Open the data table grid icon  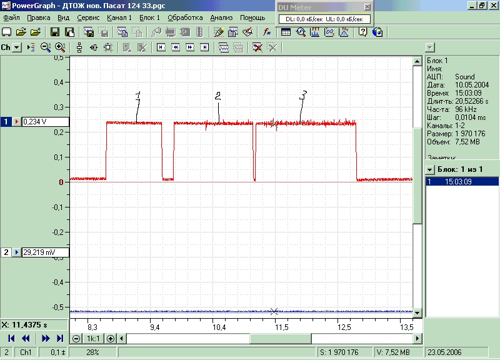[286, 32]
